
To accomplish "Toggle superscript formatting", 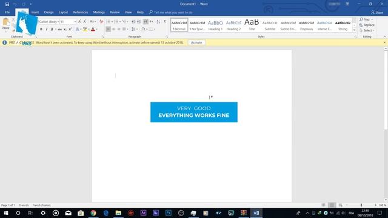I will pyautogui.click(x=70, y=29).
